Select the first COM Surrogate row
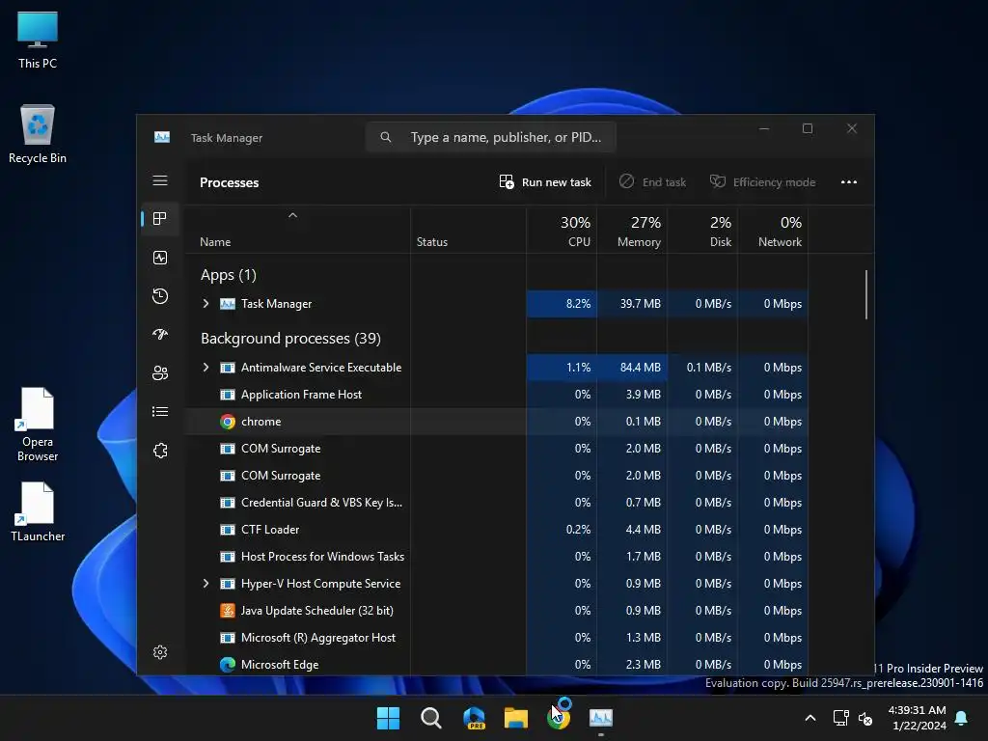988x741 pixels. [x=497, y=449]
